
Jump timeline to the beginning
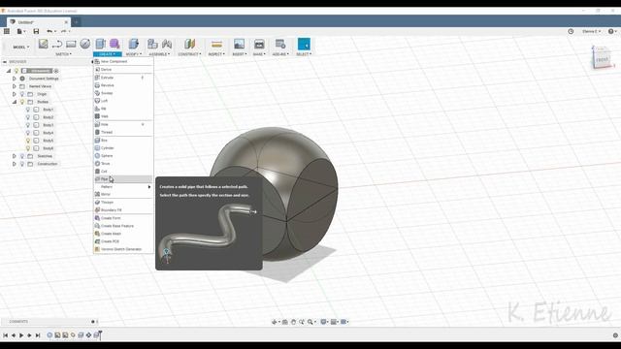[5, 335]
